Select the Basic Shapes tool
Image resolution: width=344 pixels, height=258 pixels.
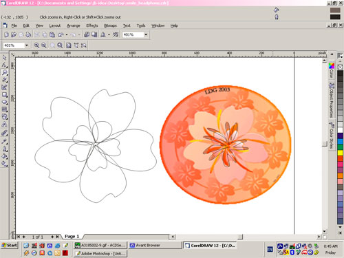pyautogui.click(x=4, y=117)
